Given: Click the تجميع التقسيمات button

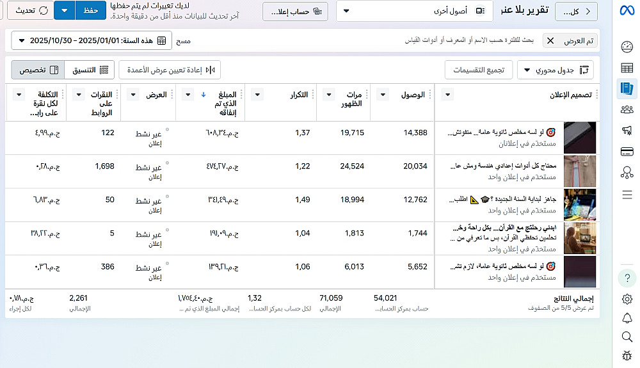Looking at the screenshot, I should 478,70.
